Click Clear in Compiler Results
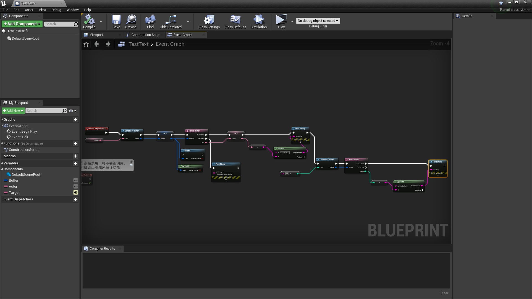Screen dimensions: 532x299 coord(444,293)
